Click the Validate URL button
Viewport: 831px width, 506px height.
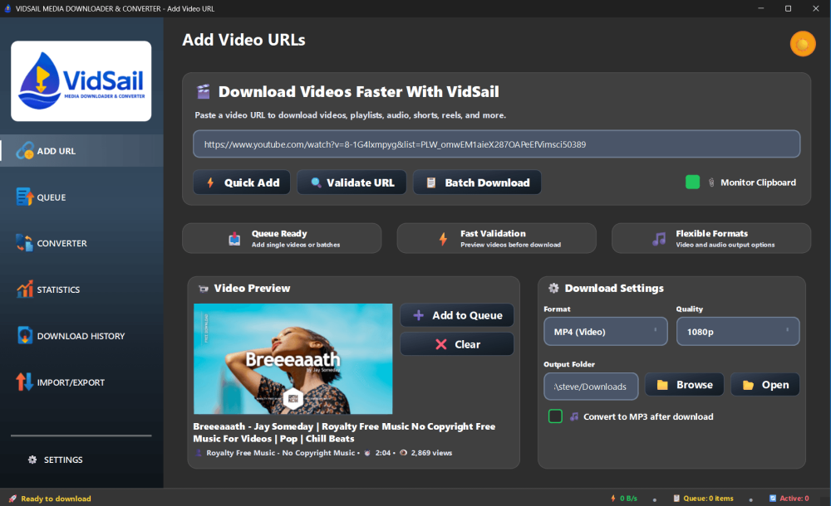(x=352, y=182)
